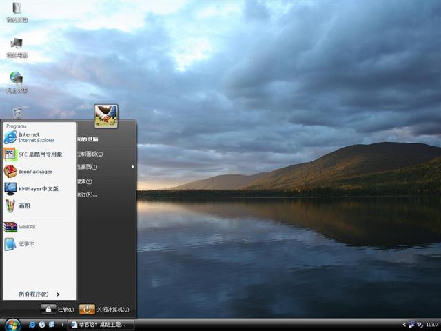Launch Internet Explorer from quick launch
441x331 pixels.
pos(32,325)
